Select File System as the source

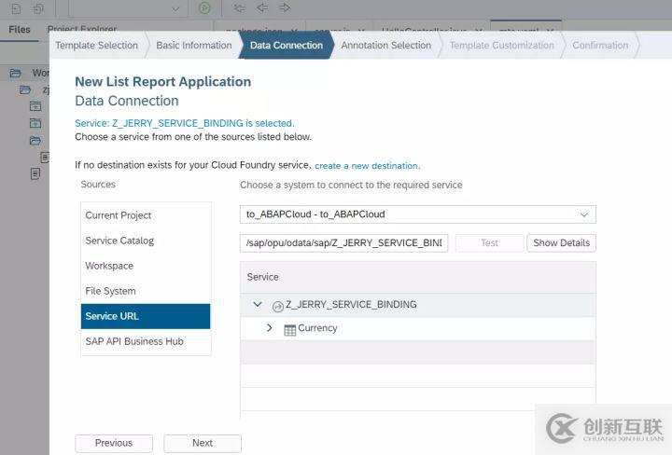[146, 291]
